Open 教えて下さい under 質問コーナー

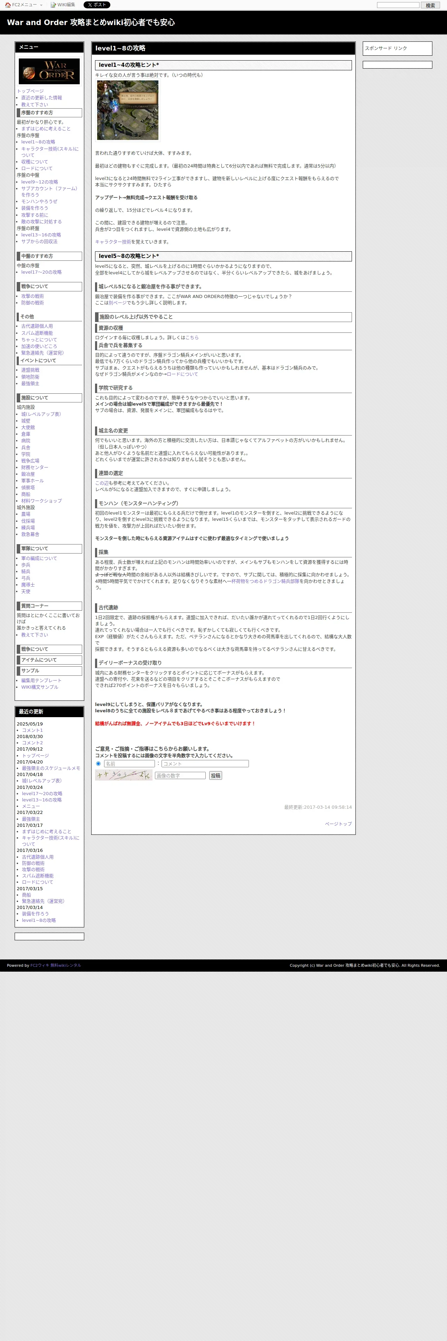pos(35,635)
